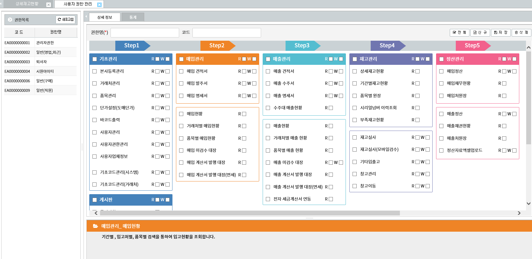Enable R permission for 매입 발주서
The image size is (532, 259).
pos(244,84)
